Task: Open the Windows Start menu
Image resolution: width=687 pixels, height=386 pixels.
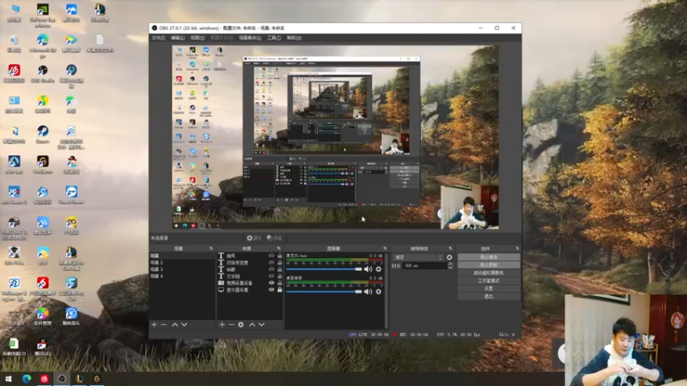Action: point(9,378)
